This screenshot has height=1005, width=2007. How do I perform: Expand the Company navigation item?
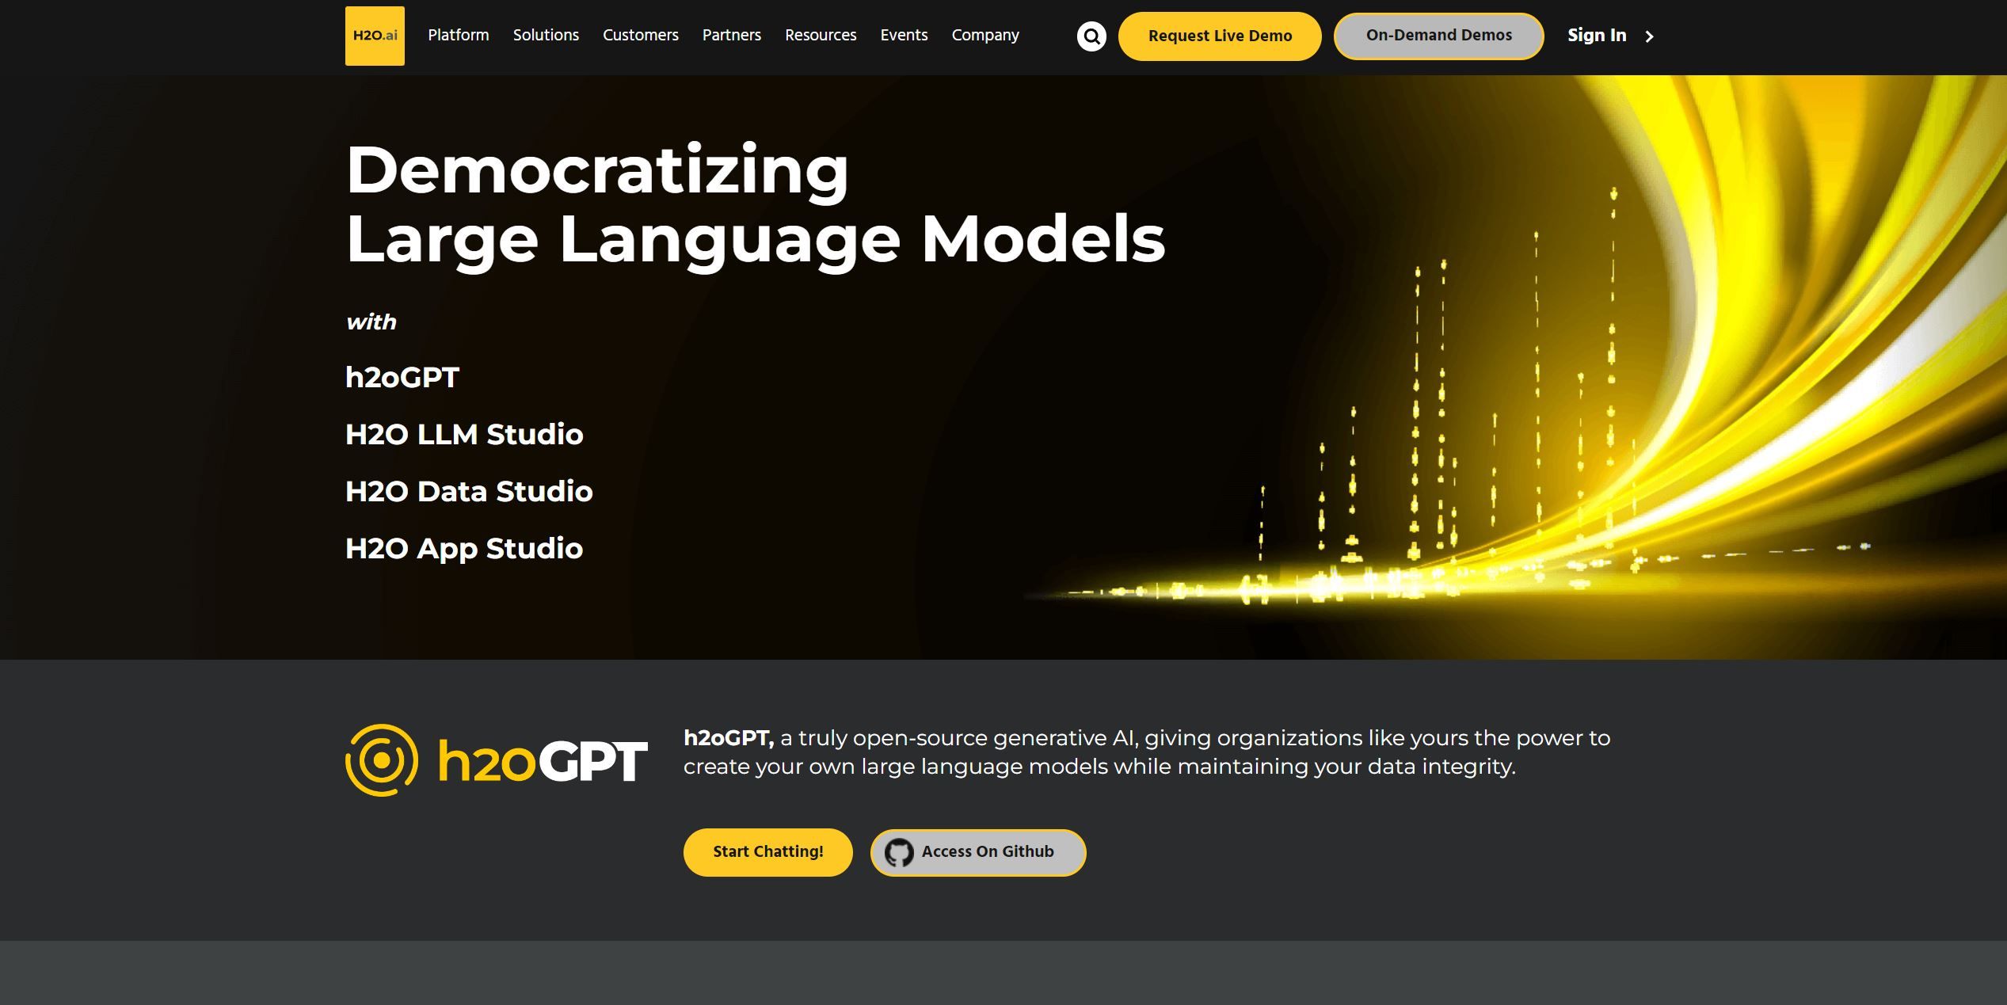(x=984, y=35)
